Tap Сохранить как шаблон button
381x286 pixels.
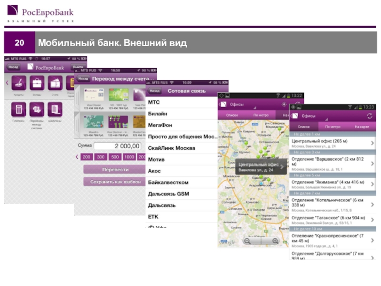pyautogui.click(x=115, y=182)
